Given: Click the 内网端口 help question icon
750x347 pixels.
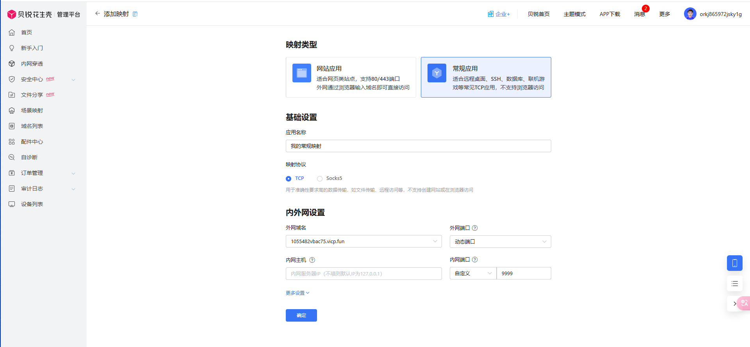Looking at the screenshot, I should [475, 260].
